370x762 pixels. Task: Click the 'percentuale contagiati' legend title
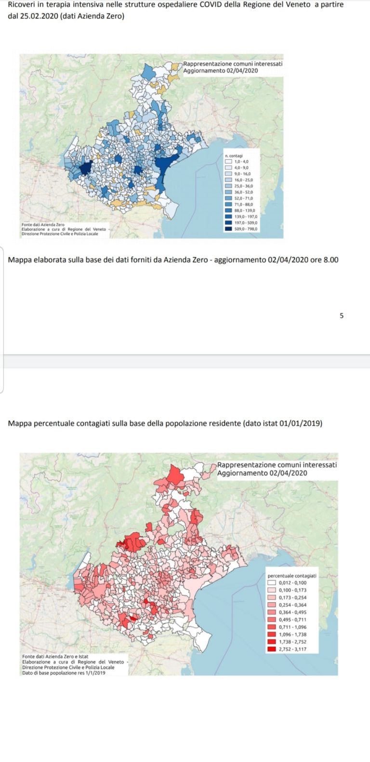click(292, 576)
